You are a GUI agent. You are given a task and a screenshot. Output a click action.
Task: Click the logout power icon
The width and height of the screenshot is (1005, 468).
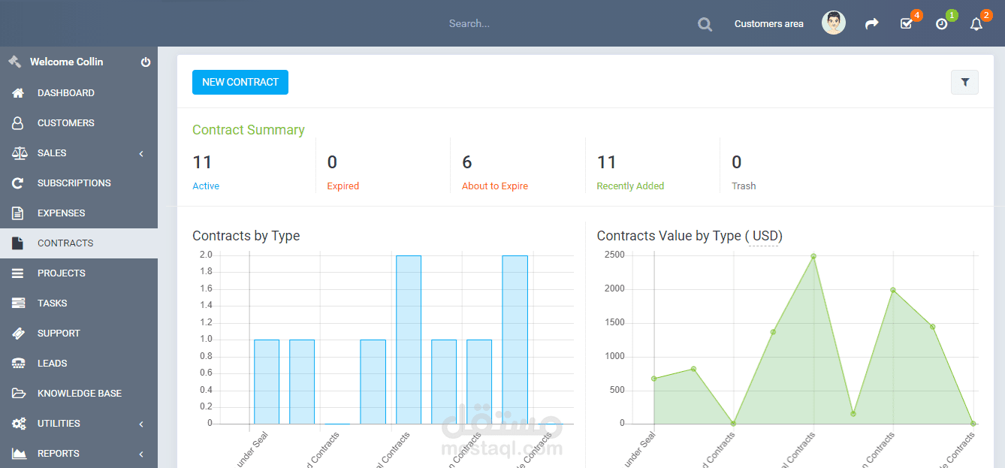[x=146, y=62]
